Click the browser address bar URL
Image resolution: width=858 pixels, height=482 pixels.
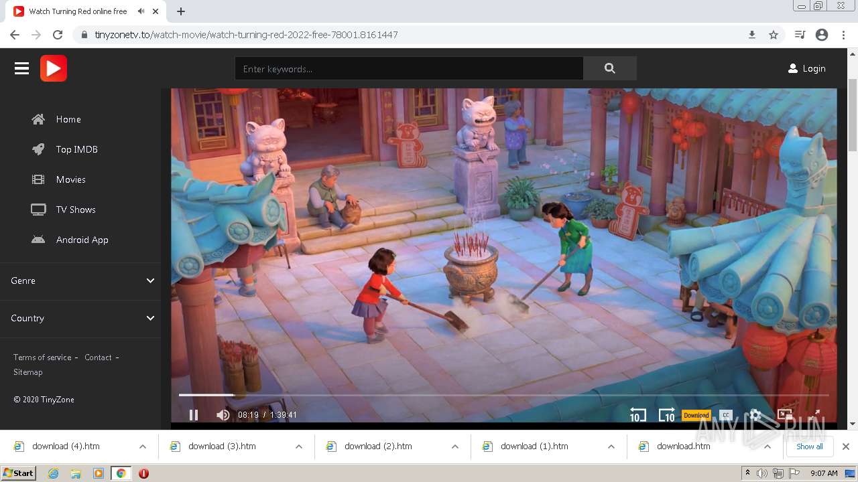tap(246, 35)
